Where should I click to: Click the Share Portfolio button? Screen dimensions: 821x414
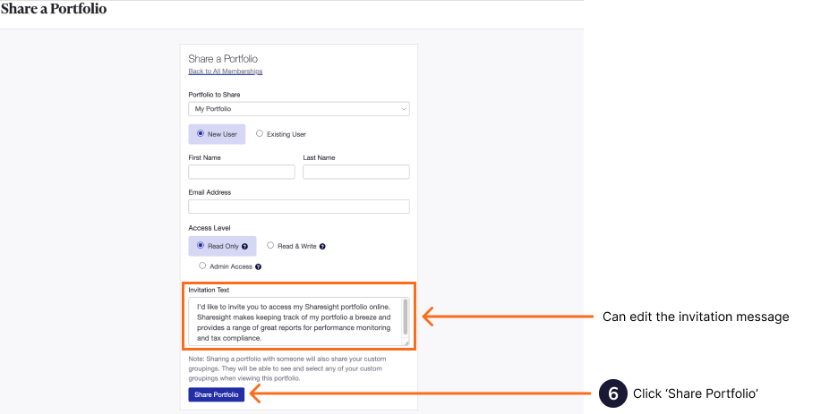pos(217,394)
